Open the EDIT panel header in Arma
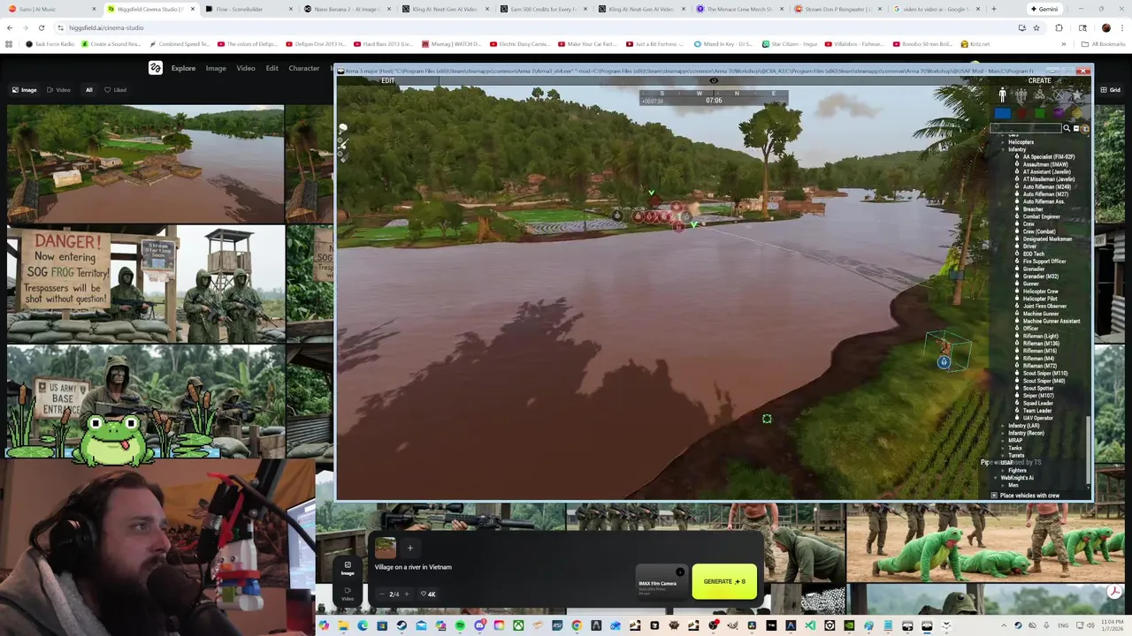This screenshot has width=1132, height=636. click(x=387, y=80)
